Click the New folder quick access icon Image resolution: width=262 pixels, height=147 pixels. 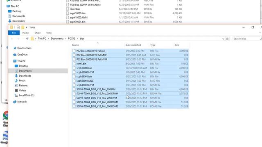tap(23, 27)
